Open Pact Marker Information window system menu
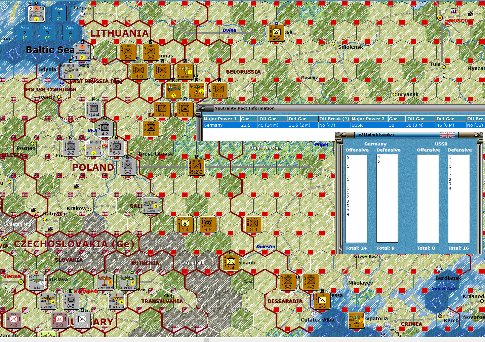This screenshot has width=485, height=342. point(343,134)
